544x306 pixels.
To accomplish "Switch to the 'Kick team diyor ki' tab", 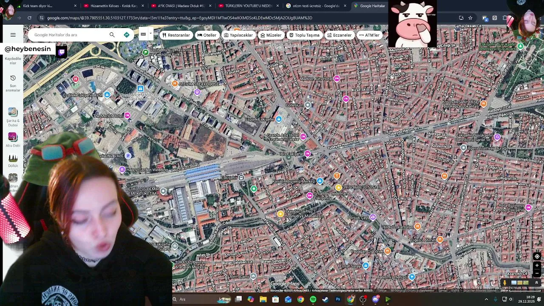I will 42,6.
